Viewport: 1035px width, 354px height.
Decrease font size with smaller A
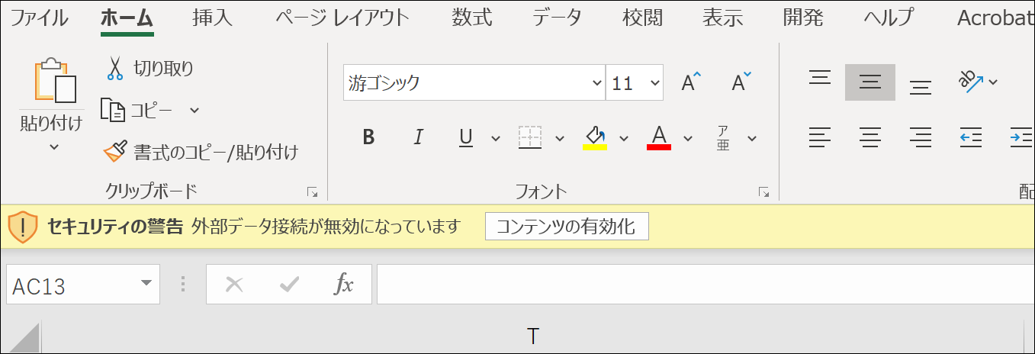click(x=741, y=82)
